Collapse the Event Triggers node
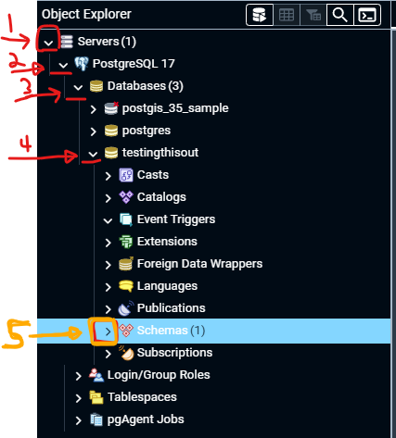The image size is (396, 438). (108, 220)
